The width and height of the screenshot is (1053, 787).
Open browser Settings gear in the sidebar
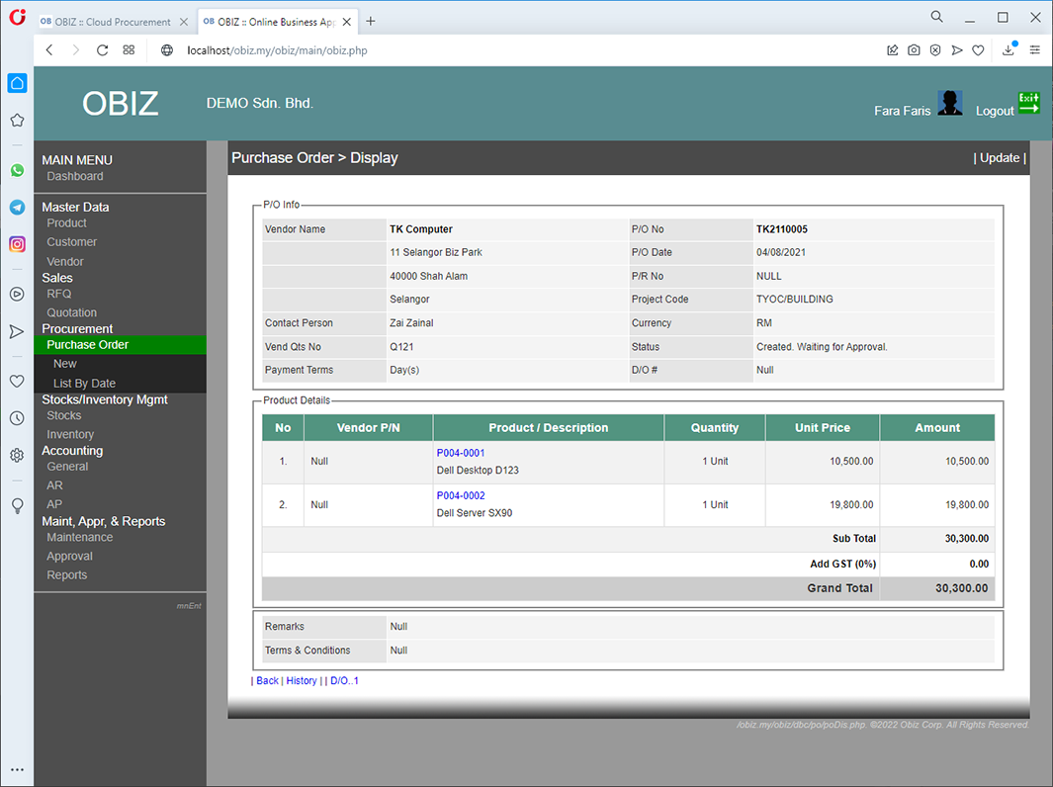16,455
